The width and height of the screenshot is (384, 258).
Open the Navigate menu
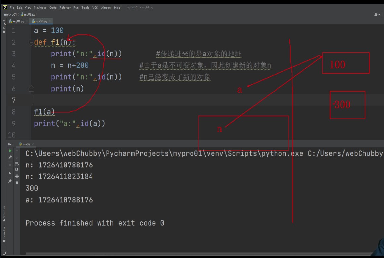(x=40, y=8)
